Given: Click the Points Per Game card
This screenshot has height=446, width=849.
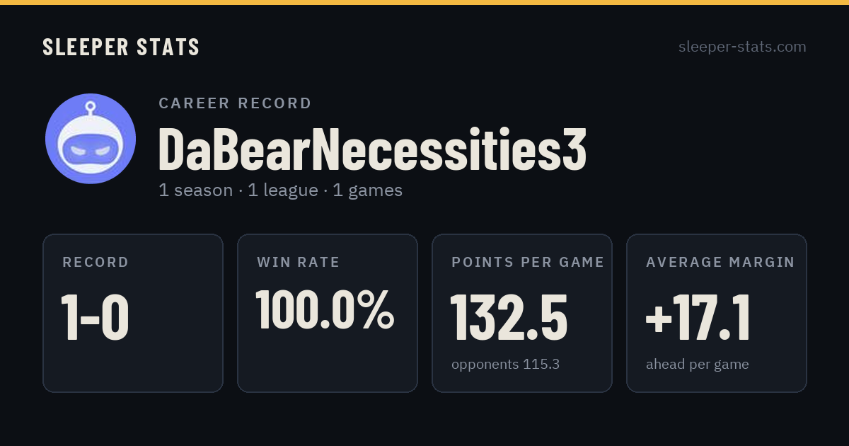Looking at the screenshot, I should (522, 313).
